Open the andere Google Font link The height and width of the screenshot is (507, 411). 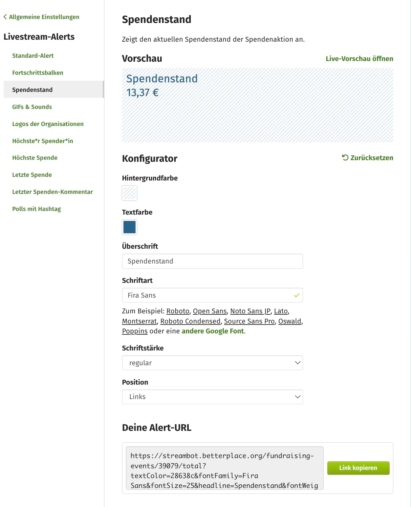(212, 331)
